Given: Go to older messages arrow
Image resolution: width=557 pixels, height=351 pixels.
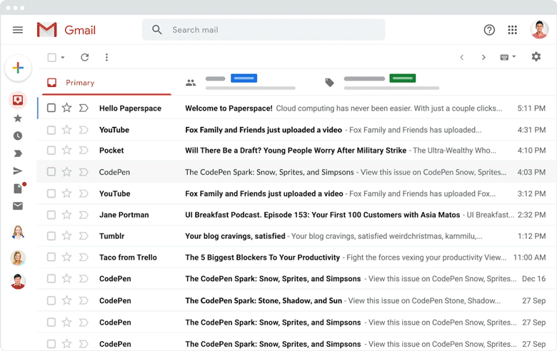Looking at the screenshot, I should click(483, 57).
